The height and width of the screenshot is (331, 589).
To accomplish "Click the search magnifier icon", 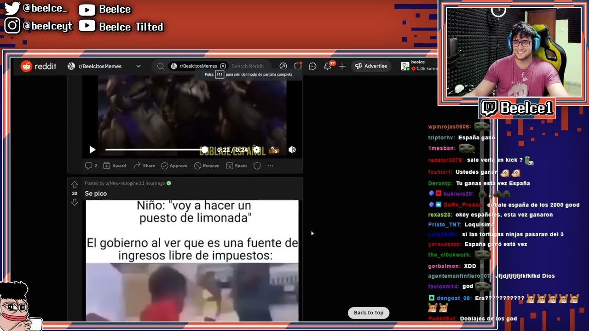I will coord(161,66).
